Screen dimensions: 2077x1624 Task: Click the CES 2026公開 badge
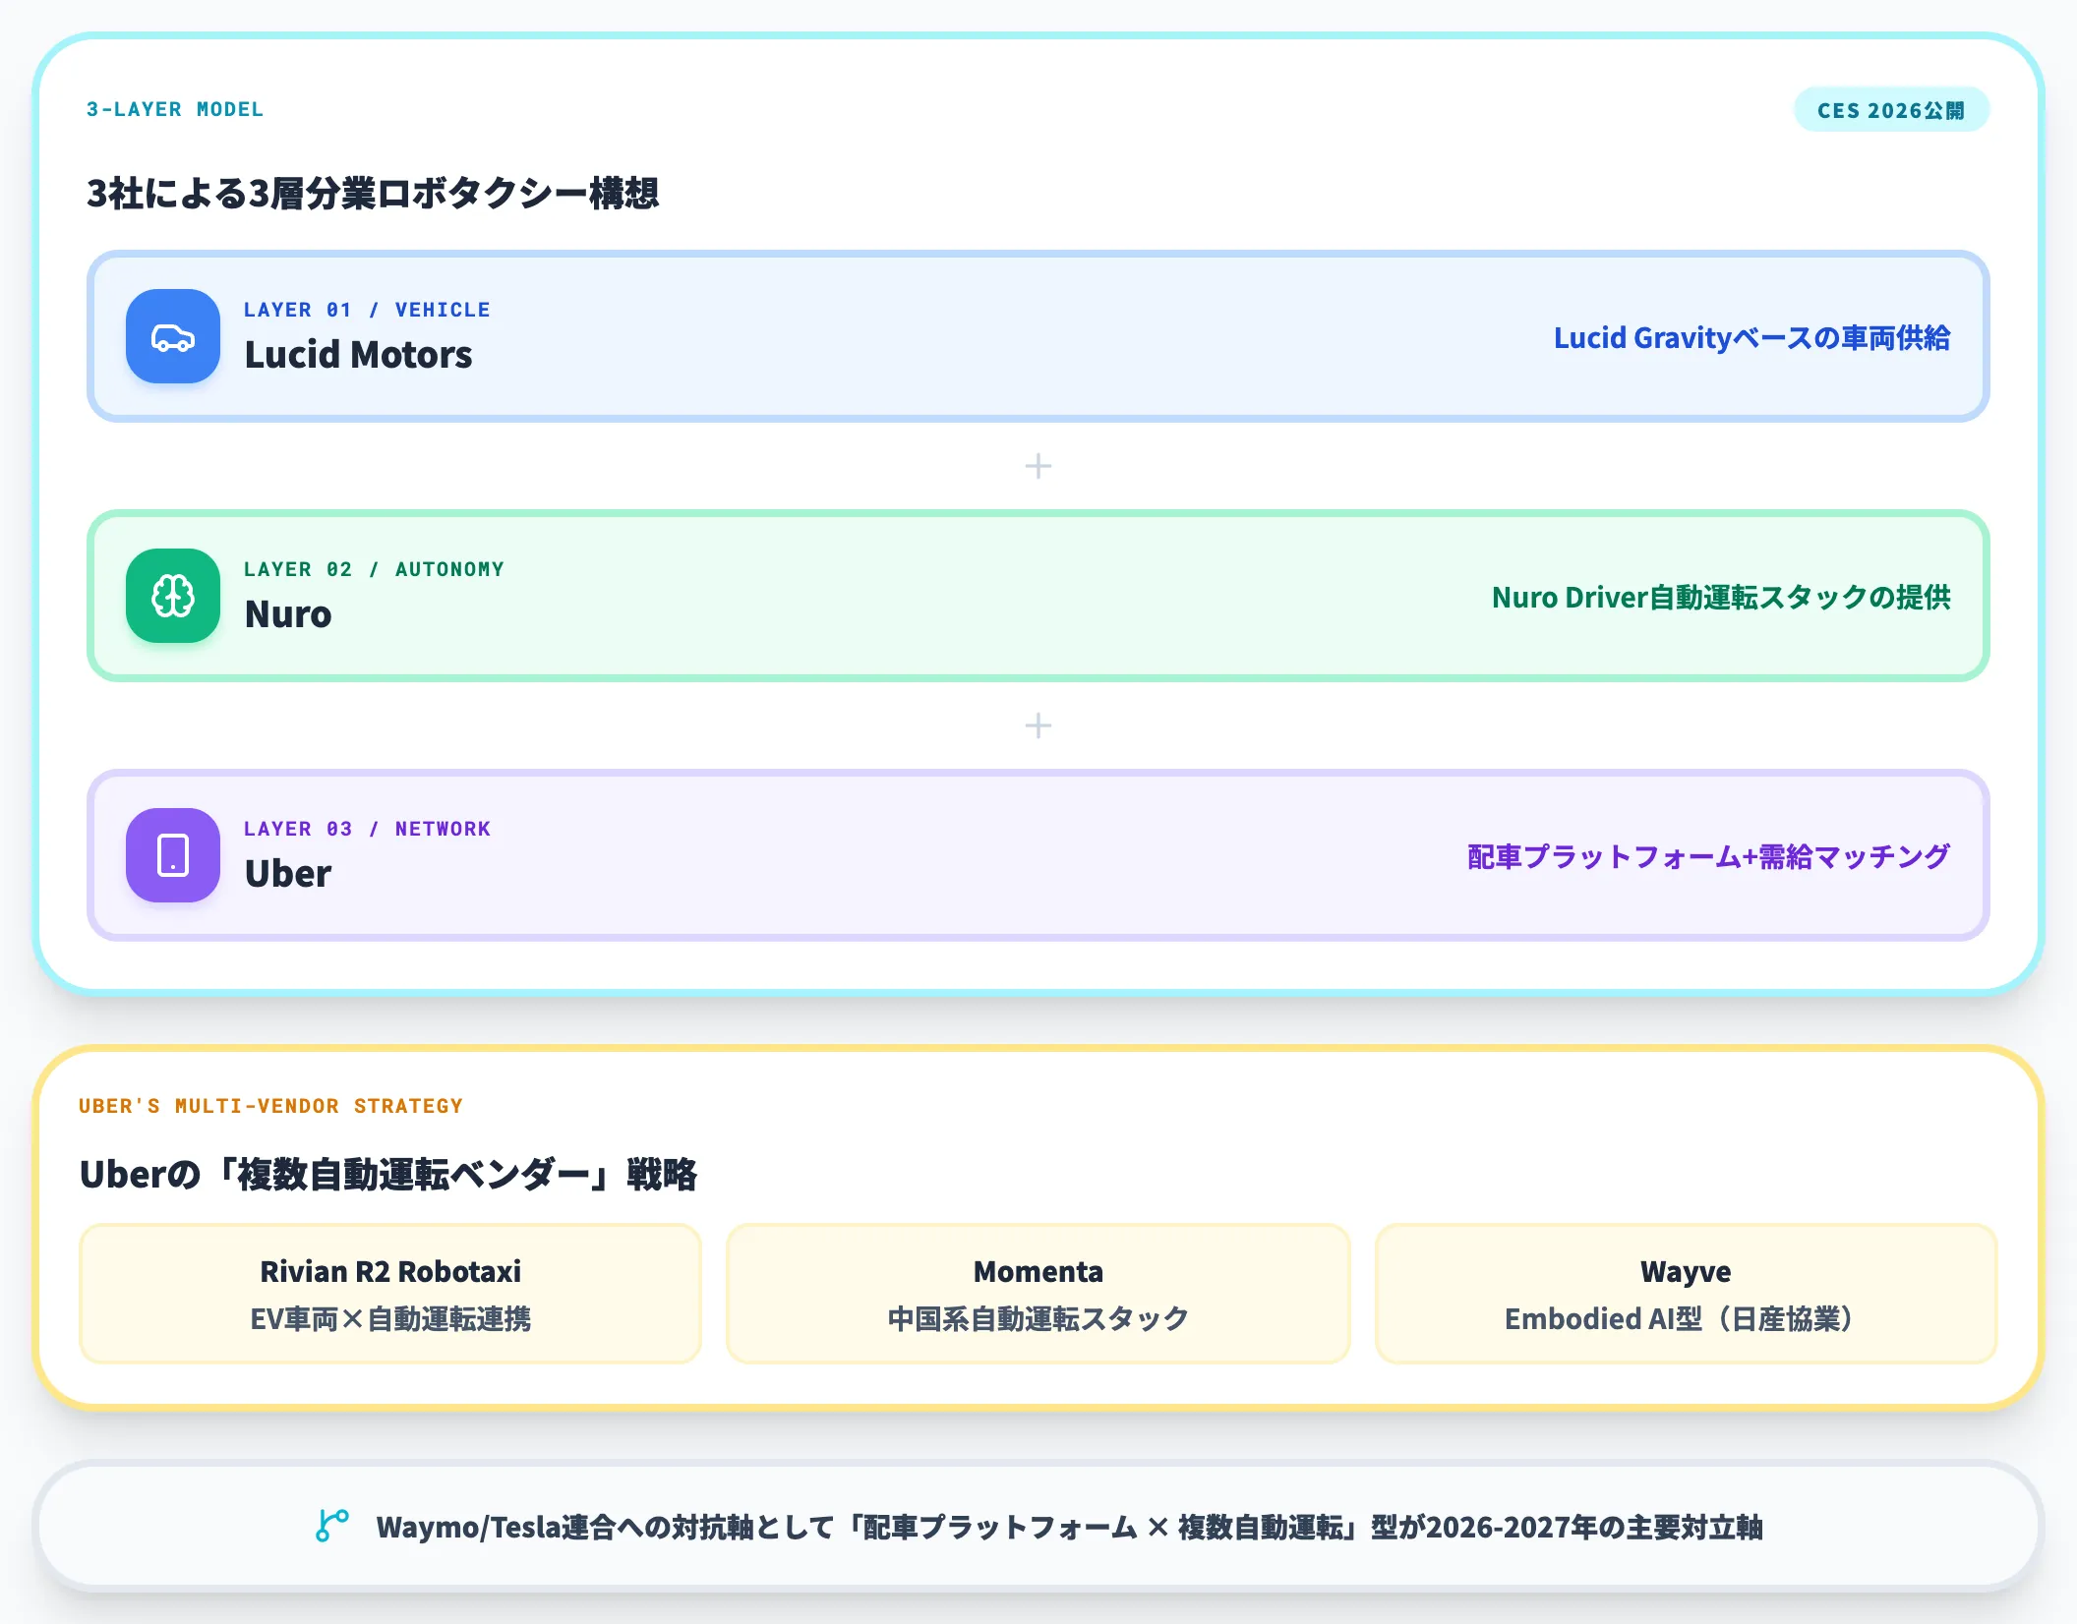tap(1891, 110)
